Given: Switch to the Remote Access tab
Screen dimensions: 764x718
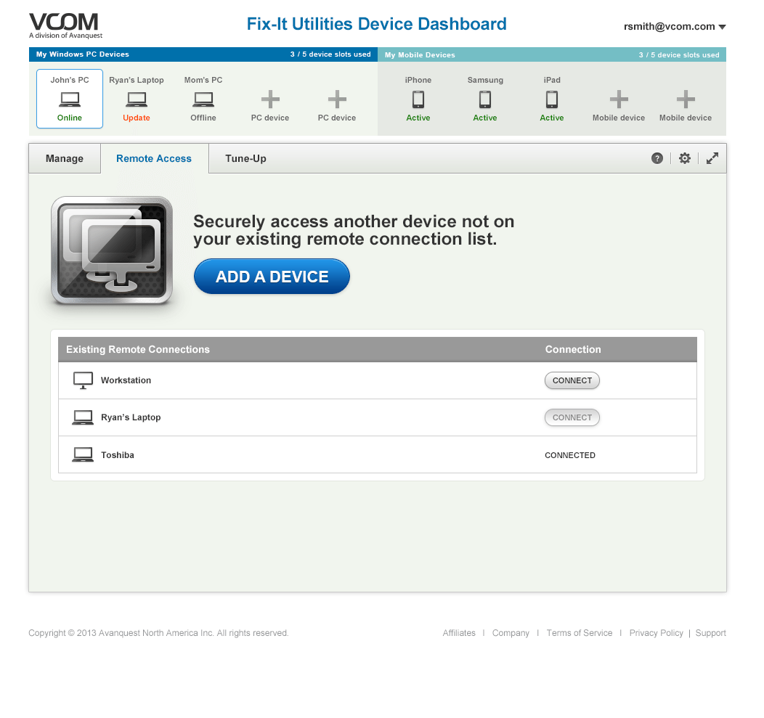Looking at the screenshot, I should (154, 158).
